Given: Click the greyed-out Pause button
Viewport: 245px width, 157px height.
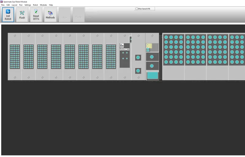Looking at the screenshot, I should point(78,14).
